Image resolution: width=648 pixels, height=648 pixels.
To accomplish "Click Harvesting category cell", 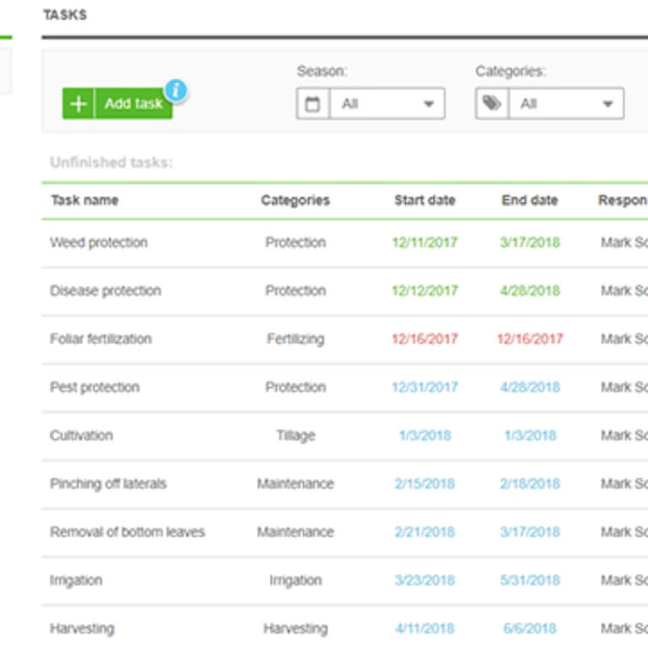I will (295, 629).
